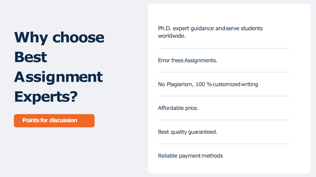
Task: Select the Why choose Best Assignment Experts heading
Action: pyautogui.click(x=59, y=67)
